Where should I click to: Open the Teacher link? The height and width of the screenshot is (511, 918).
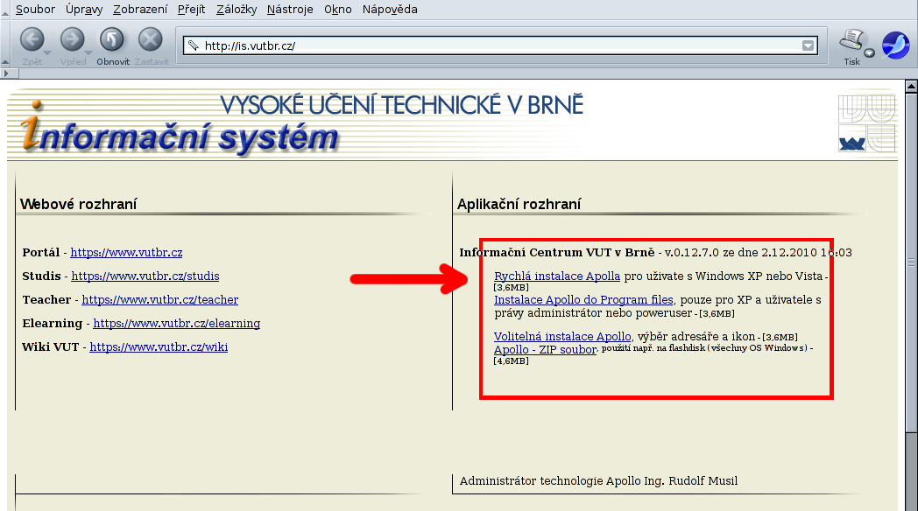[159, 300]
